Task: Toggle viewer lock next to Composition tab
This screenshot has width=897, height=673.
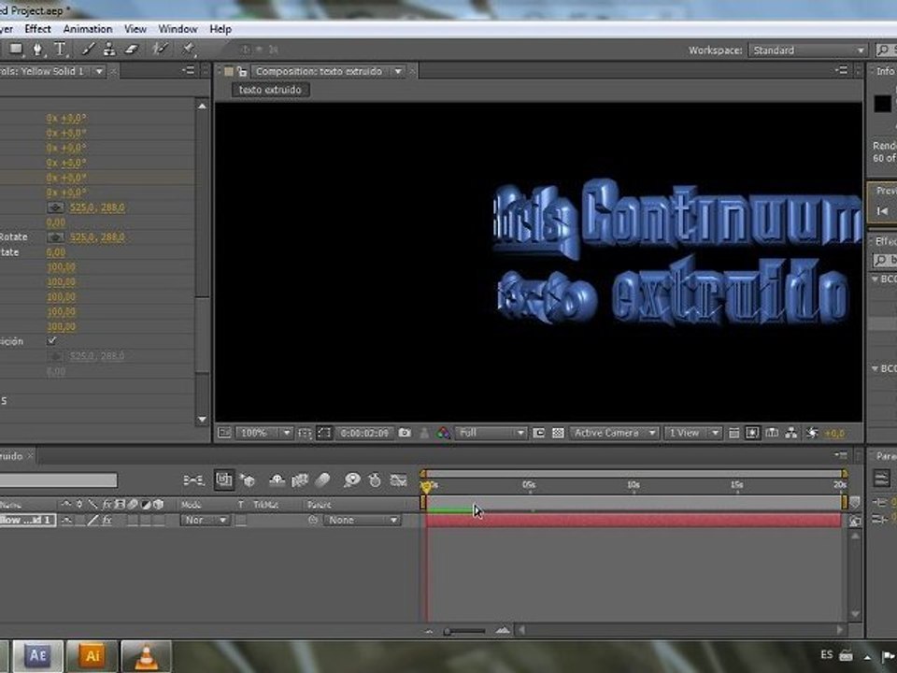Action: (x=242, y=72)
